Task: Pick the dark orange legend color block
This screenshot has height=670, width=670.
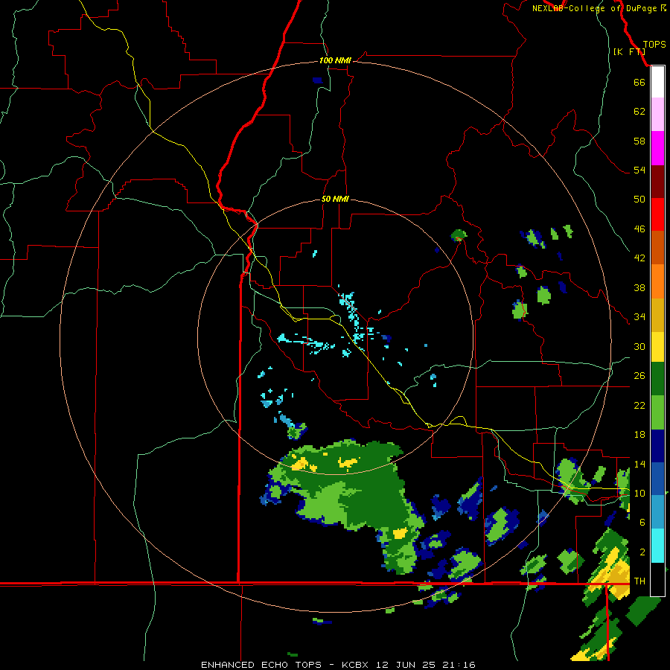Action: pyautogui.click(x=657, y=247)
